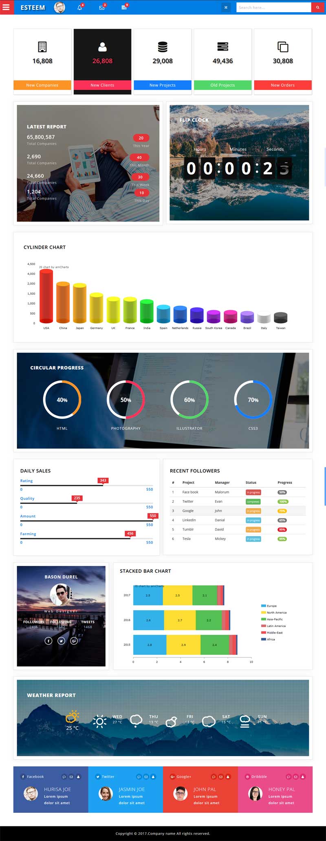Click the Search here input field
This screenshot has height=841, width=326.
click(273, 7)
